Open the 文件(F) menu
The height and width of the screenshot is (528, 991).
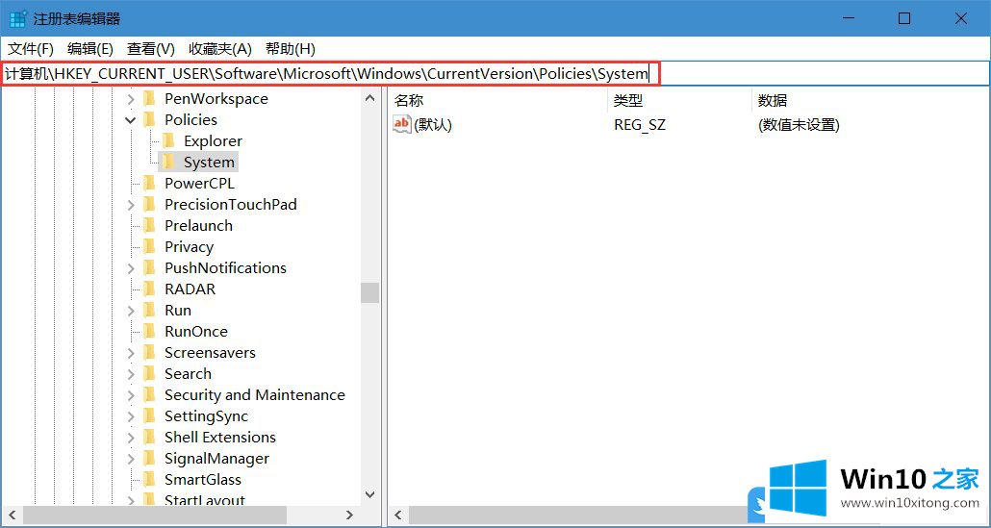click(x=31, y=49)
